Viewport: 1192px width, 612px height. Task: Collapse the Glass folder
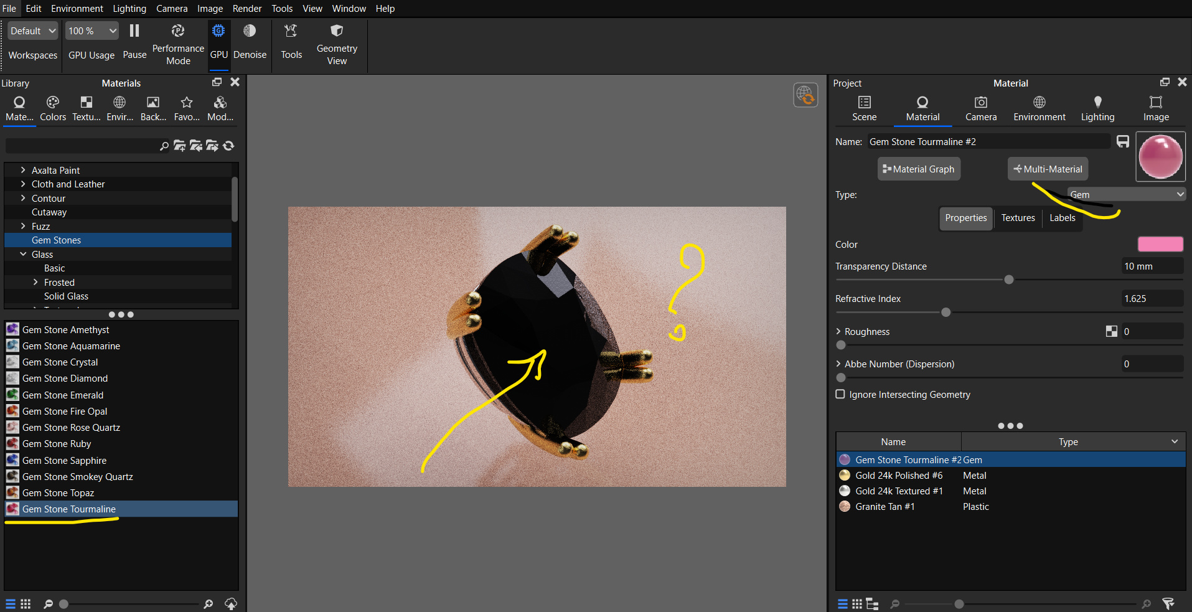click(x=23, y=254)
